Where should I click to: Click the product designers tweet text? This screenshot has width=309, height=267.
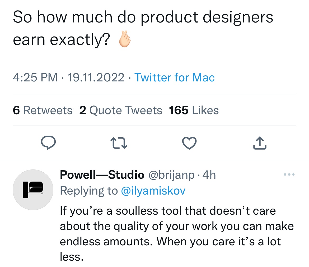tap(143, 28)
